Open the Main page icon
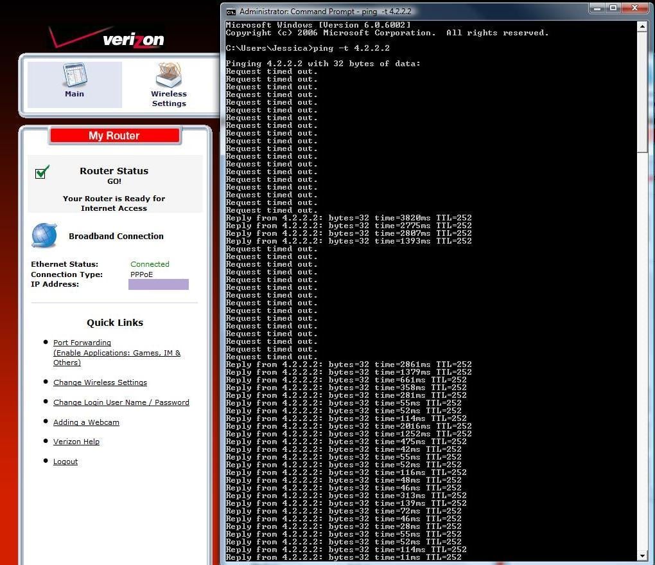The width and height of the screenshot is (655, 565). coord(74,80)
